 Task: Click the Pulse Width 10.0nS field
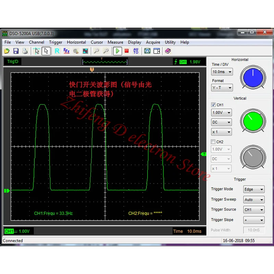click(254, 230)
